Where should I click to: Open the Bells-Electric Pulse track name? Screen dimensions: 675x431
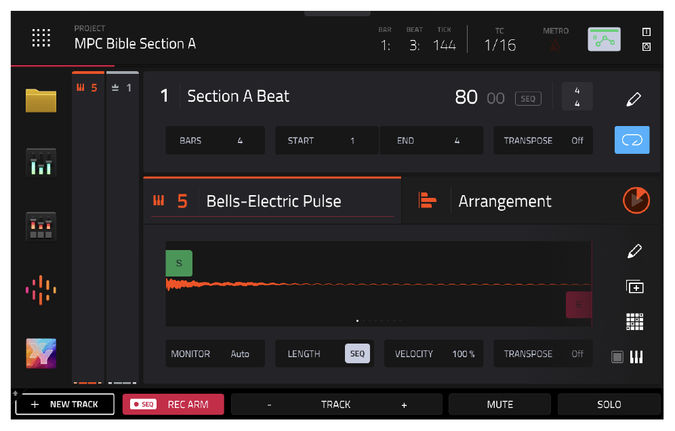point(274,201)
